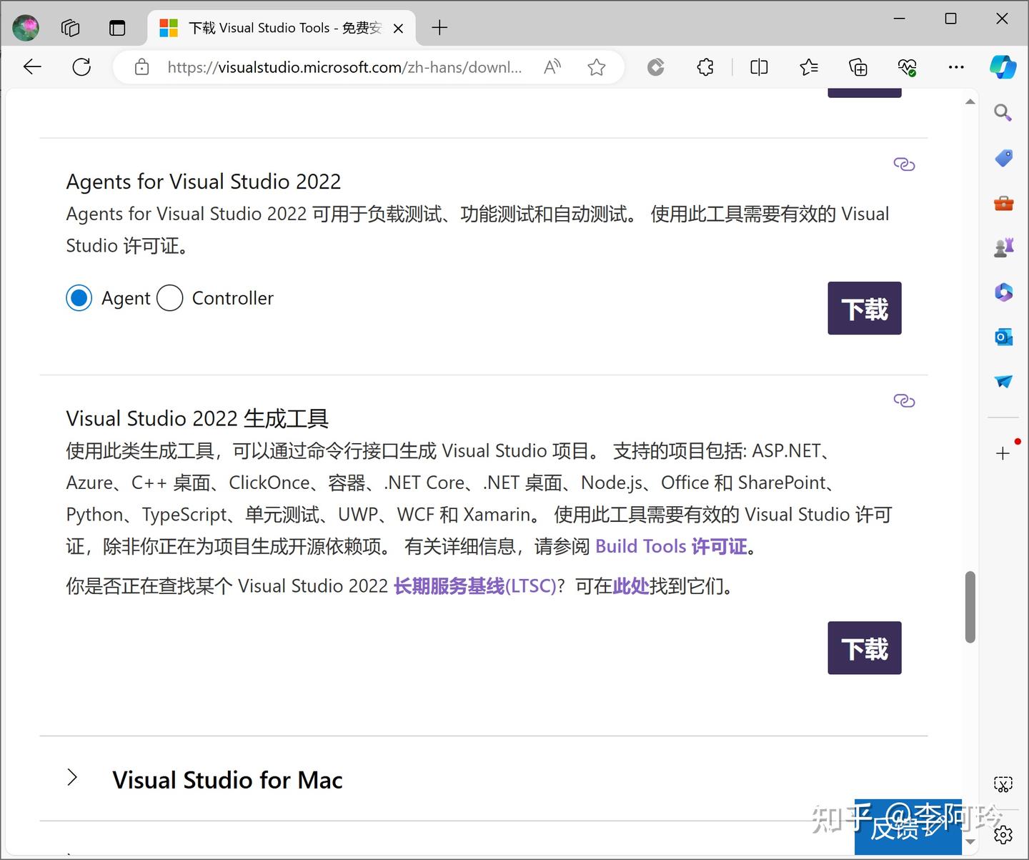
Task: Open the Extensions puzzle icon
Action: (705, 67)
